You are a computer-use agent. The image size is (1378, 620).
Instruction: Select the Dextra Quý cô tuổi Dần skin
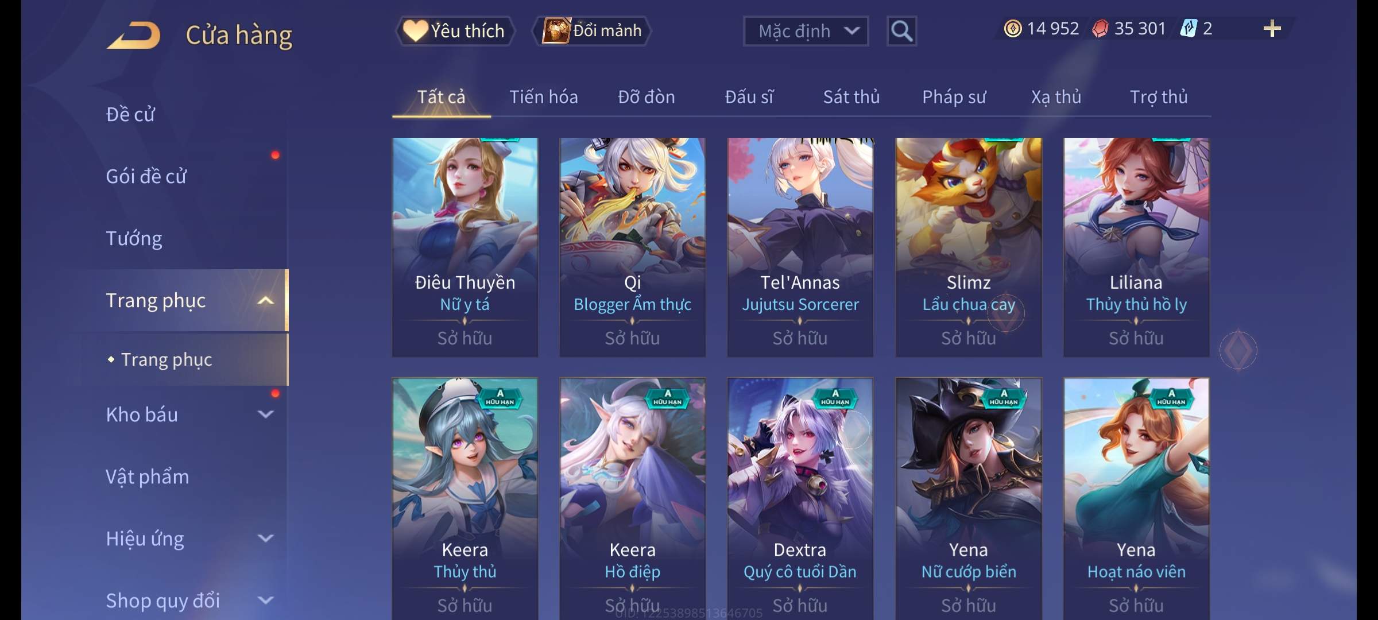point(800,498)
